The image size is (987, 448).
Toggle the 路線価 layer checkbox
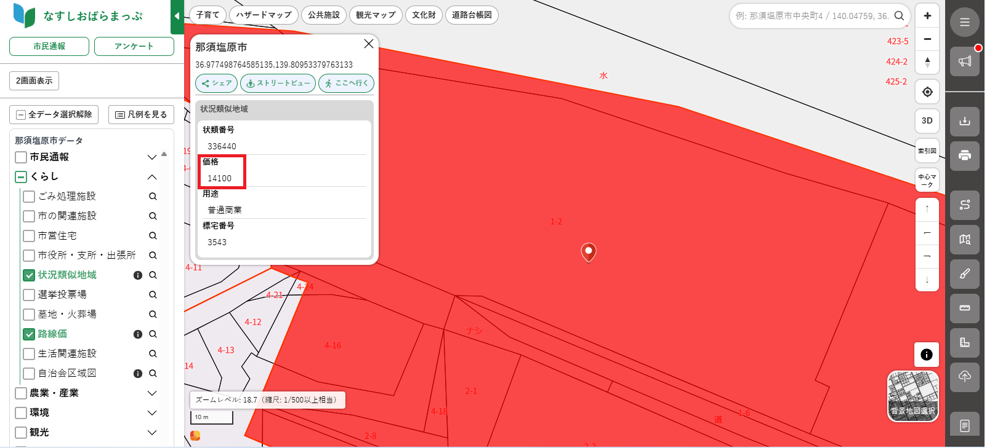pyautogui.click(x=29, y=334)
